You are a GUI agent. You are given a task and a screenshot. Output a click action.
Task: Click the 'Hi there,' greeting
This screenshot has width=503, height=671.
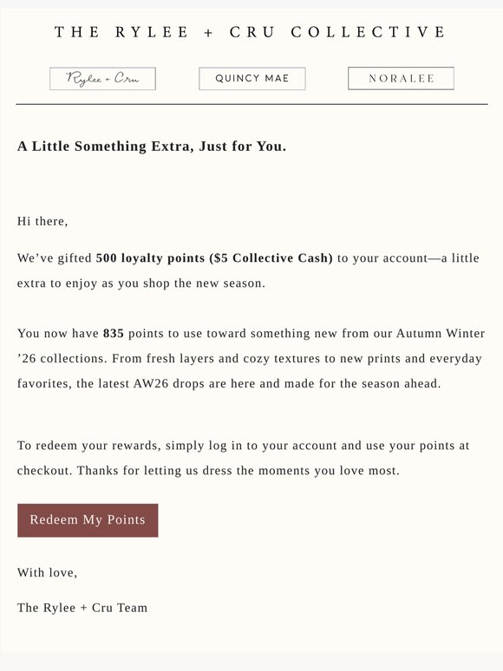tap(42, 221)
